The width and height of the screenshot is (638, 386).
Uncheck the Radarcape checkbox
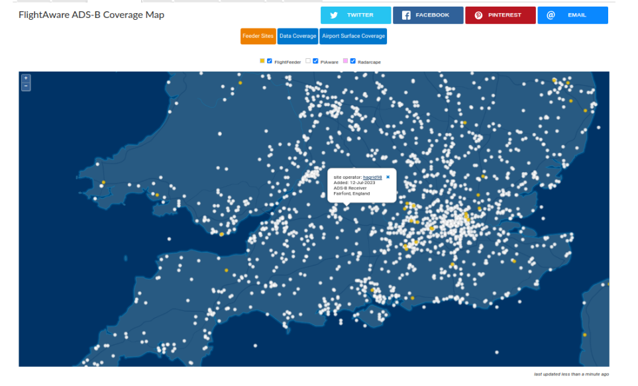click(x=352, y=61)
